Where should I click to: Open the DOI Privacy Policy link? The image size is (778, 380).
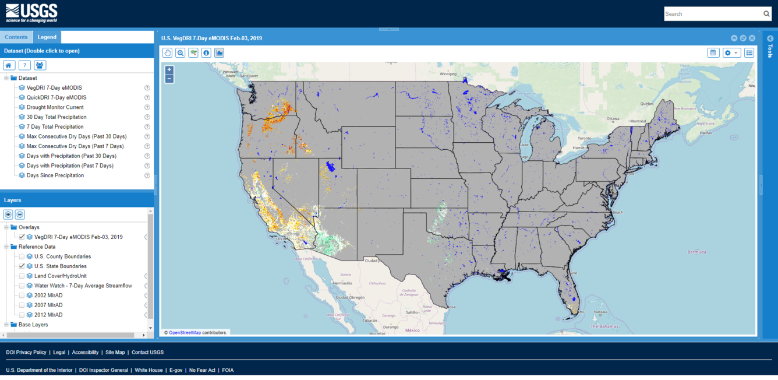tap(26, 352)
